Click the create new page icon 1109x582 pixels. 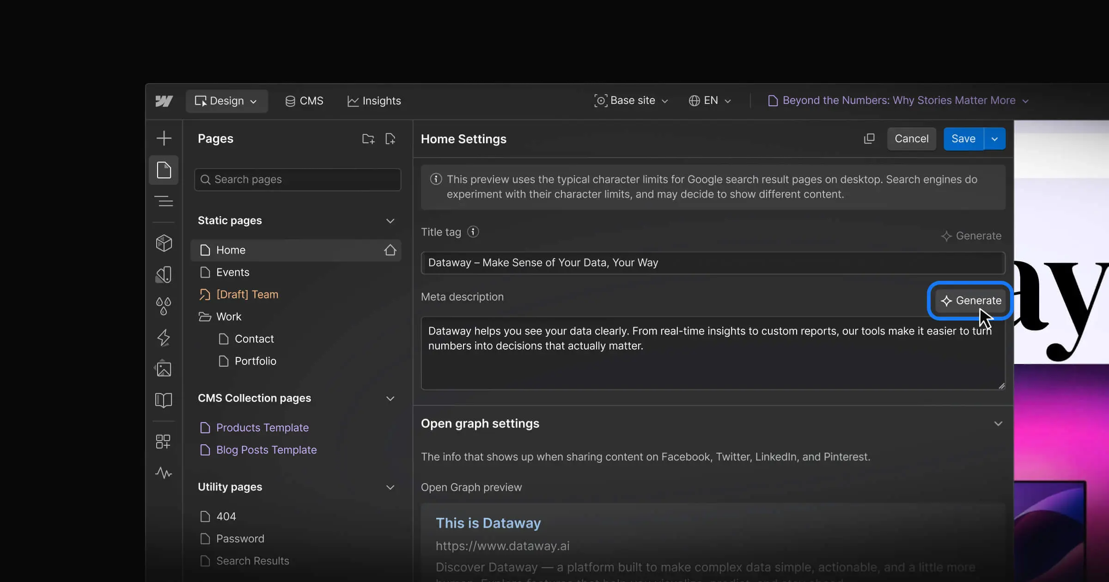point(390,139)
